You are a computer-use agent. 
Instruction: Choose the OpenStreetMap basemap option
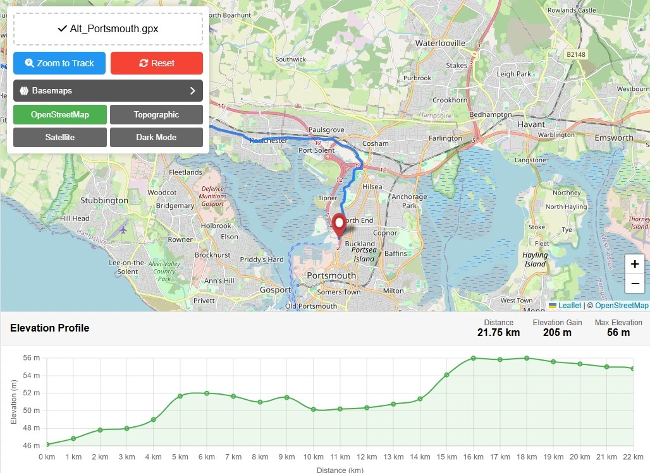coord(59,114)
